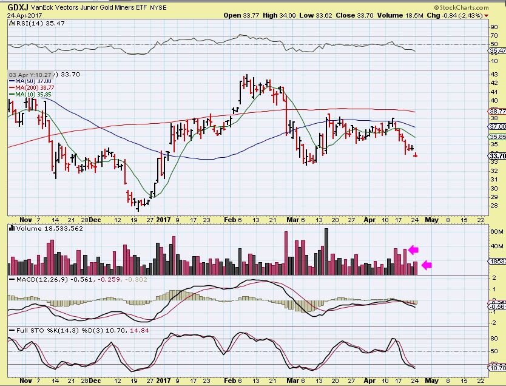Click the Volume 18.5M header value
506x386 pixels.
coord(400,15)
